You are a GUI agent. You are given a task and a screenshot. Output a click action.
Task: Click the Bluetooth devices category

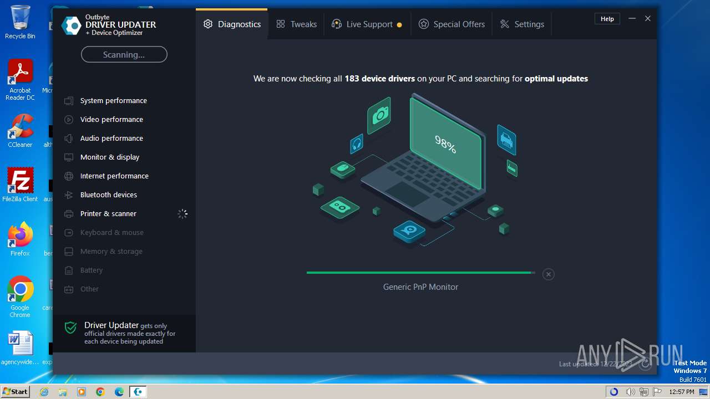coord(109,195)
